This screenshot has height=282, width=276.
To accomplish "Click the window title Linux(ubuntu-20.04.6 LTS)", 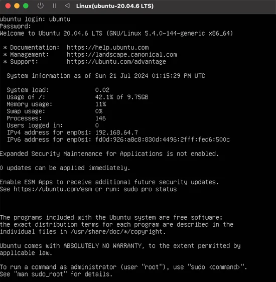I will [x=115, y=6].
